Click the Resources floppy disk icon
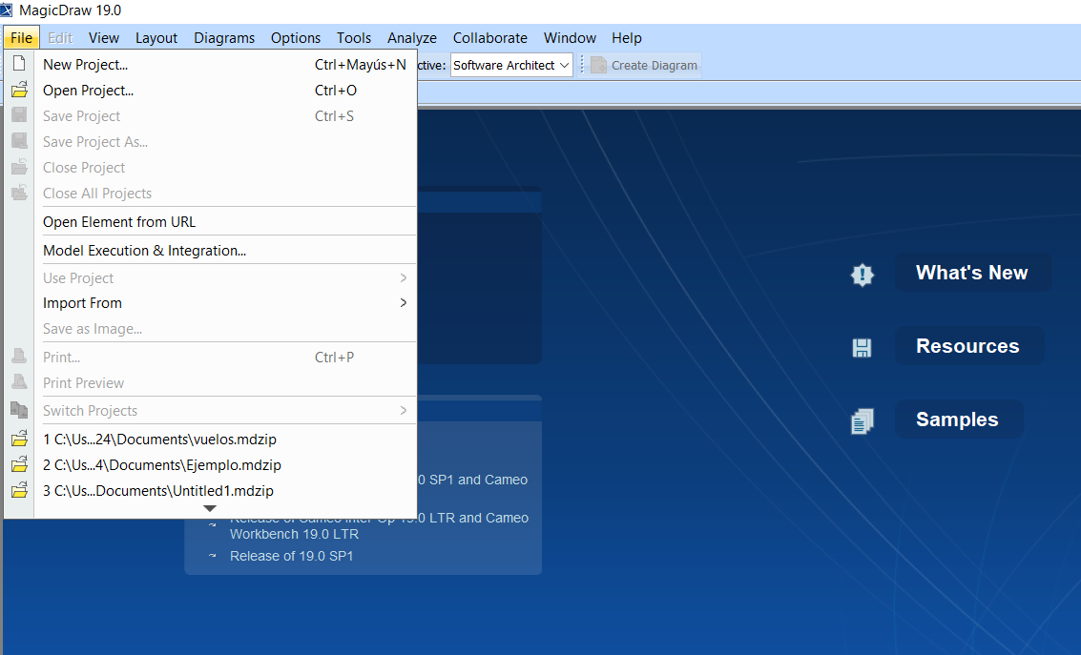This screenshot has height=655, width=1081. pyautogui.click(x=862, y=348)
